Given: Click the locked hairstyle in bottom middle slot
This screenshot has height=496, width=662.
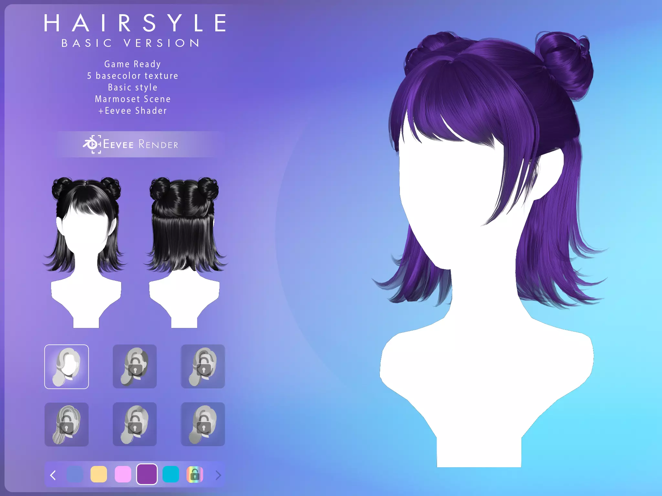Looking at the screenshot, I should 135,424.
